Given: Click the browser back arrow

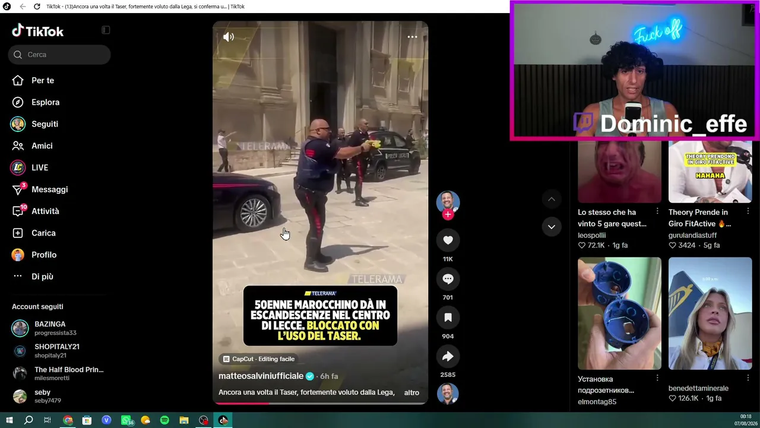Looking at the screenshot, I should pyautogui.click(x=23, y=7).
